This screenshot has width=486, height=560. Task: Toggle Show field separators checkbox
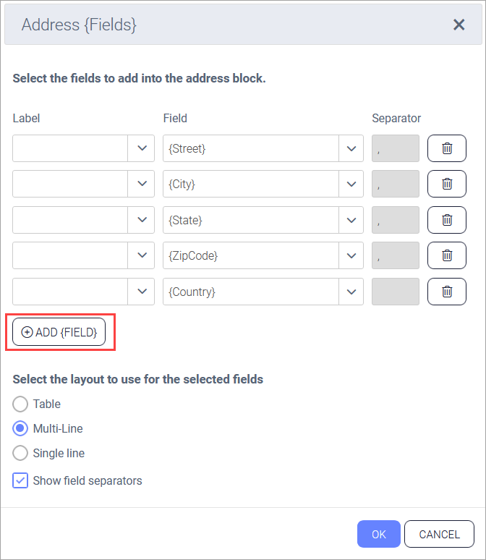pyautogui.click(x=21, y=480)
